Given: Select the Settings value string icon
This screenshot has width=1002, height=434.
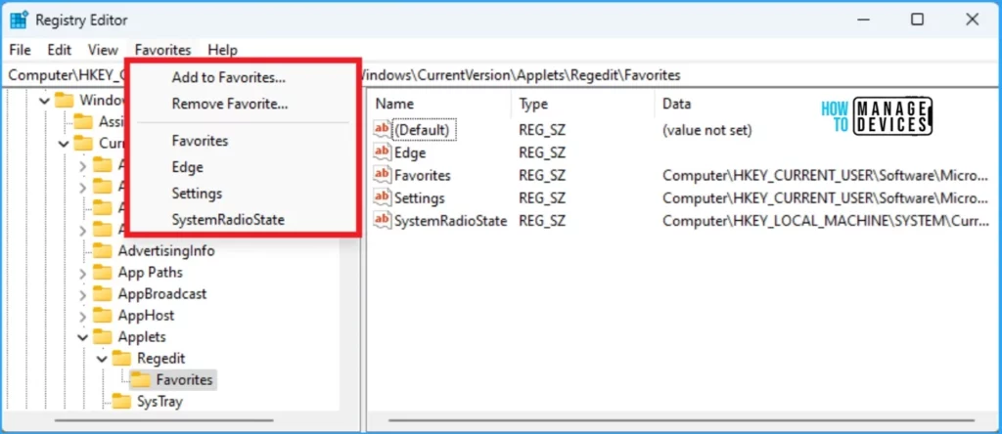Looking at the screenshot, I should tap(383, 197).
